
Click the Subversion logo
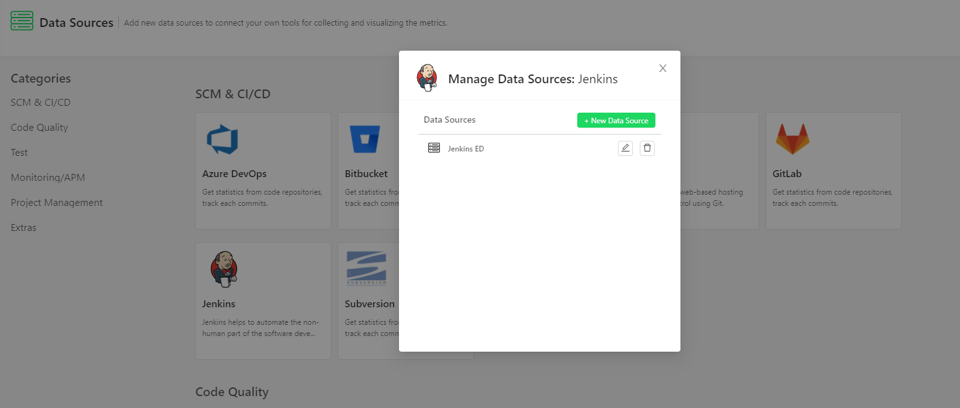tap(366, 268)
